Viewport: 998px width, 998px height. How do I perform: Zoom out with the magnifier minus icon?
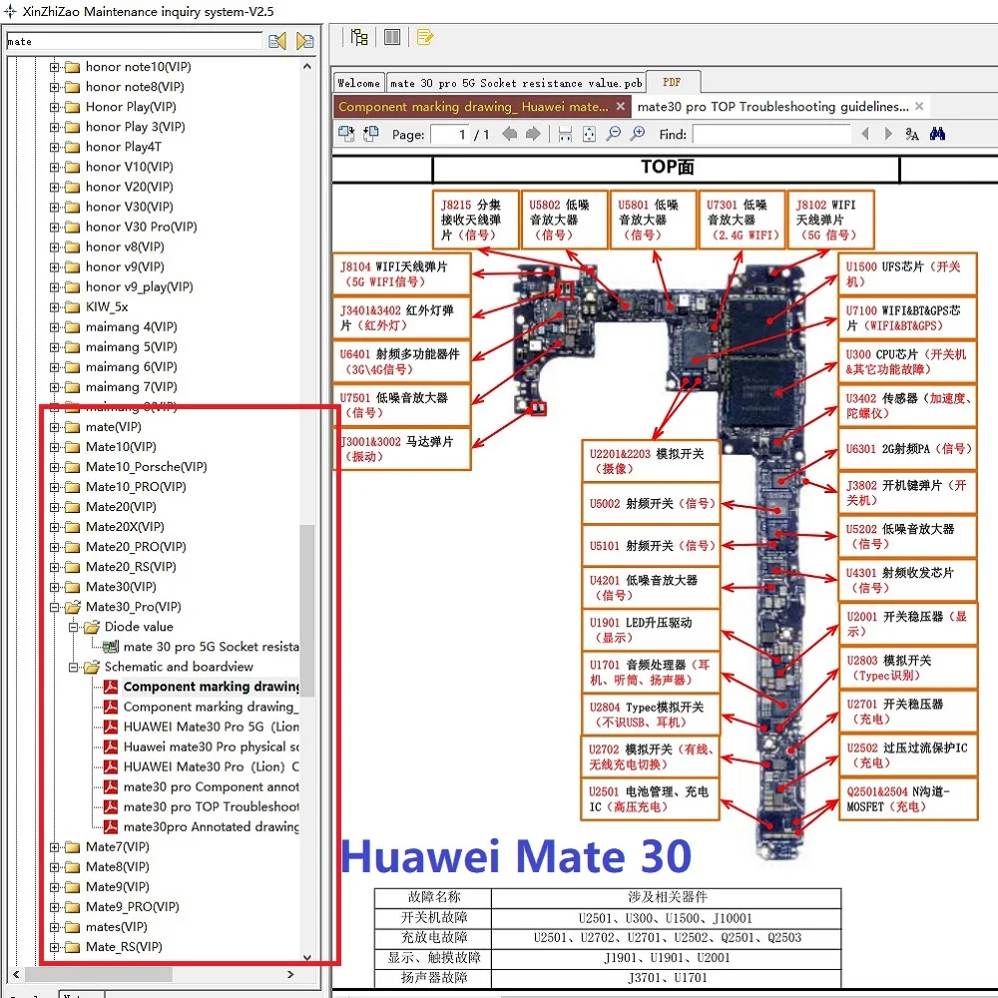(x=614, y=134)
